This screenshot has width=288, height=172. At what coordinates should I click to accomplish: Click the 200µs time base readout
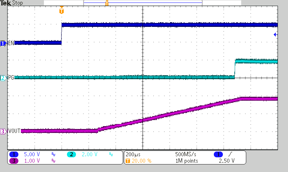(x=132, y=154)
